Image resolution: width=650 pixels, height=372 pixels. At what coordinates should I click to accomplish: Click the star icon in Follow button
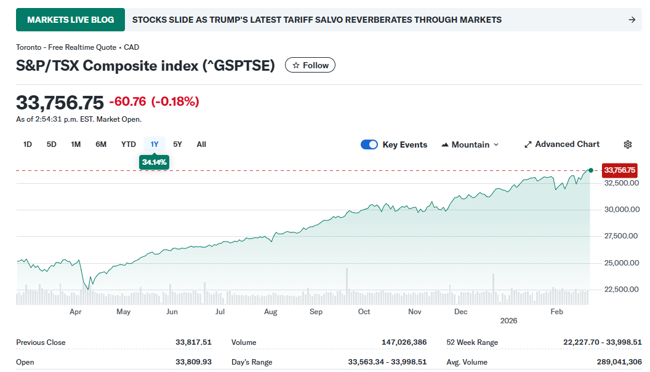coord(296,65)
